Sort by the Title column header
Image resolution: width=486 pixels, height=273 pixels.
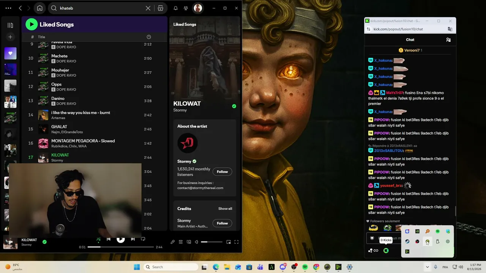pyautogui.click(x=41, y=37)
